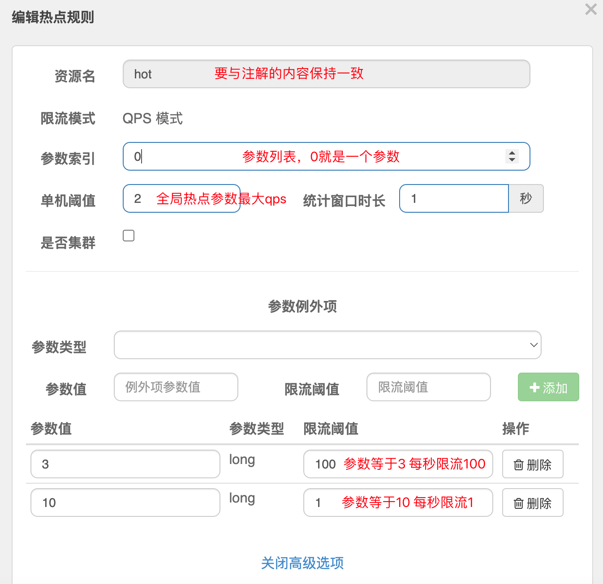Click the 例外项参数值 input field
603x584 pixels.
pos(176,387)
